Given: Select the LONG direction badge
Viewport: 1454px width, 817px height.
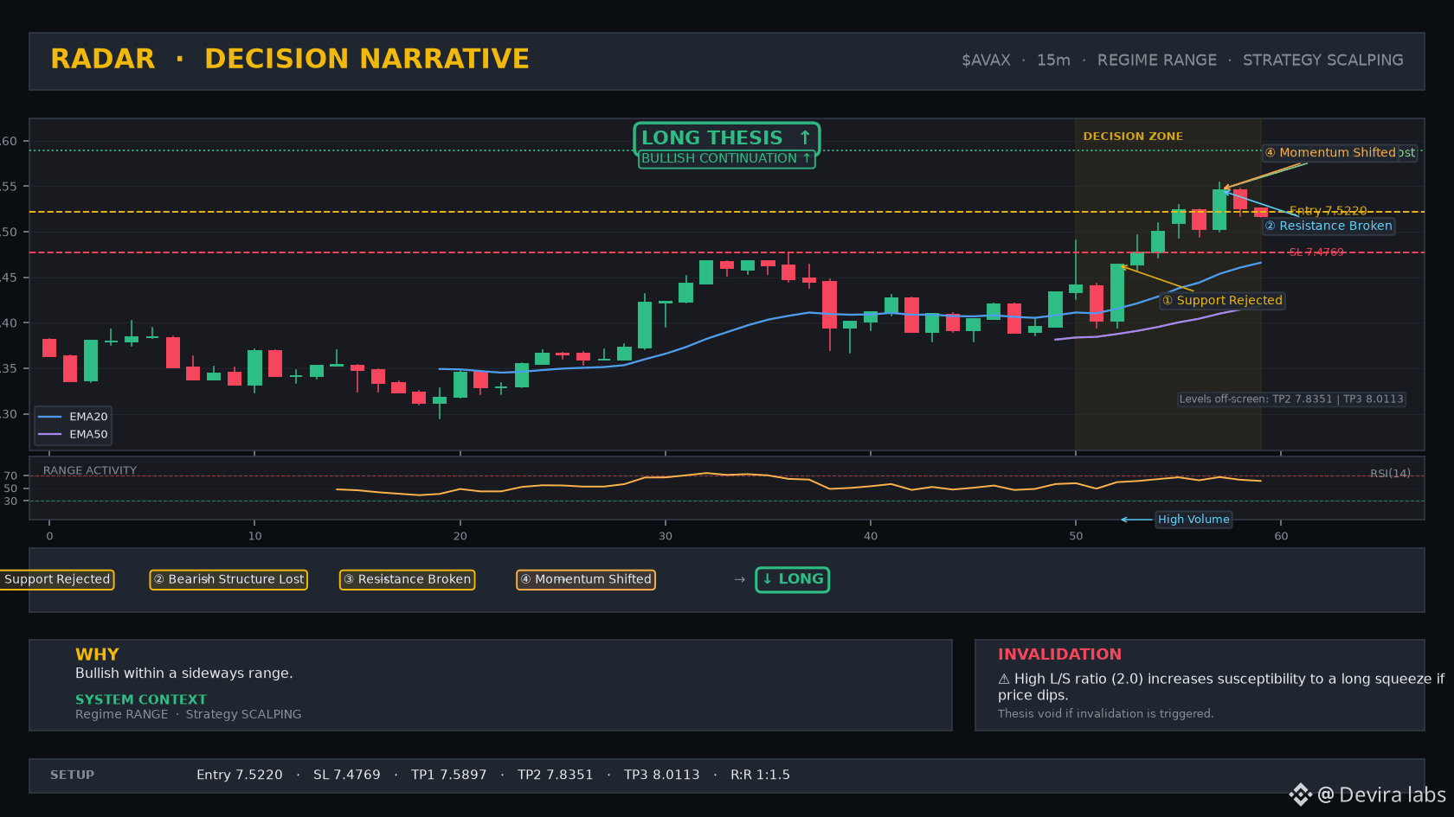Looking at the screenshot, I should tap(792, 579).
